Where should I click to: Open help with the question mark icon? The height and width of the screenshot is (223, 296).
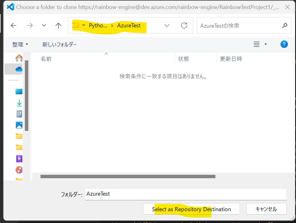point(284,44)
